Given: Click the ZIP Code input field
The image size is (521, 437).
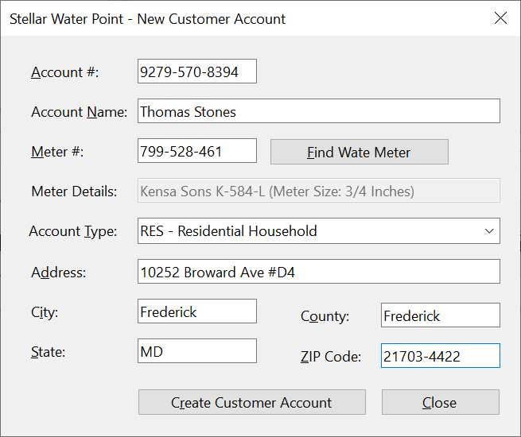Looking at the screenshot, I should coord(440,356).
